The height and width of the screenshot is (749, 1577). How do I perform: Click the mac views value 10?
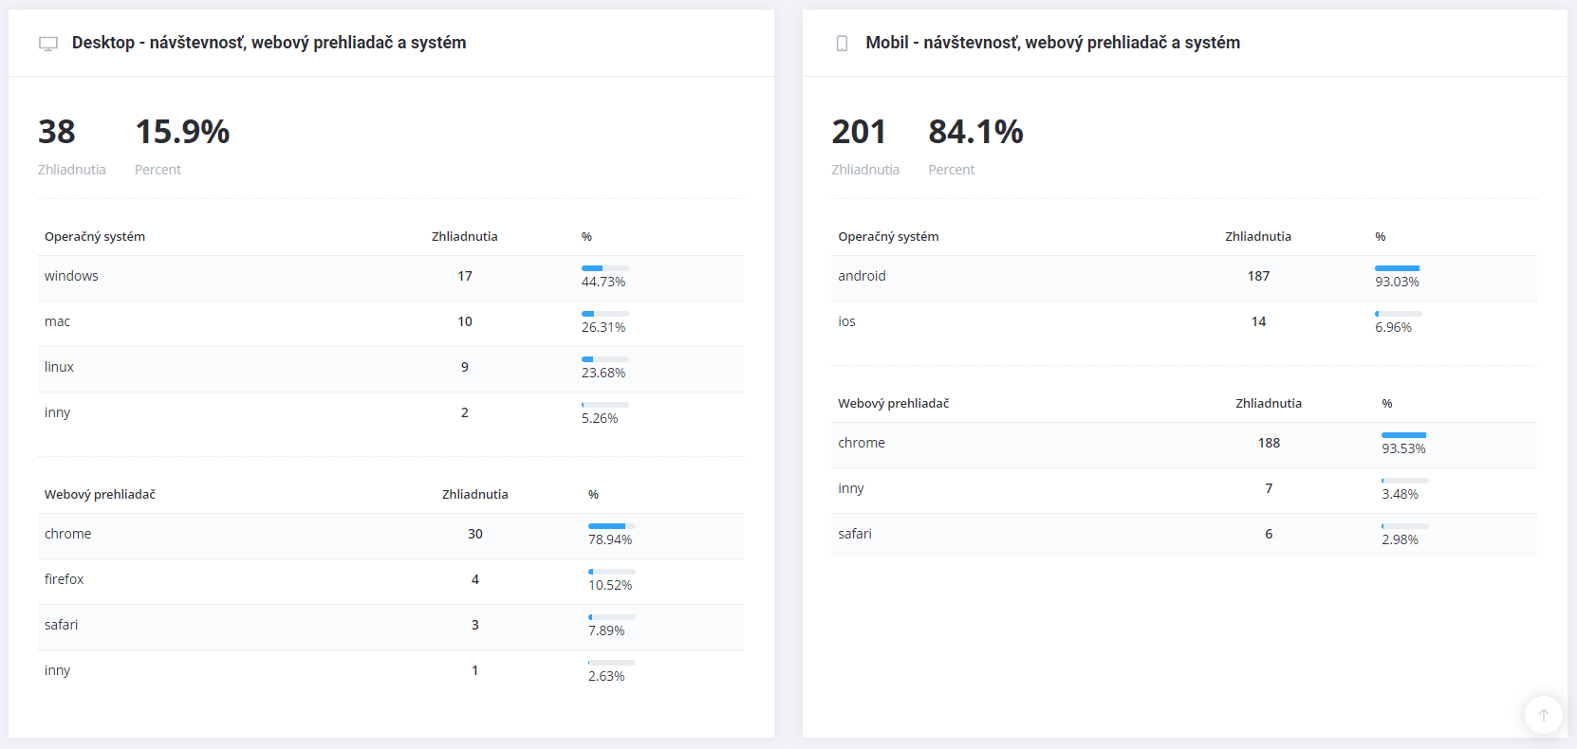[465, 321]
